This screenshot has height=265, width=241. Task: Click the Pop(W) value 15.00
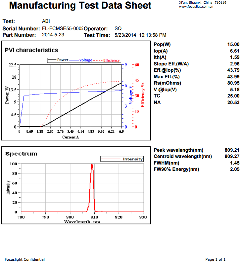tap(233, 45)
